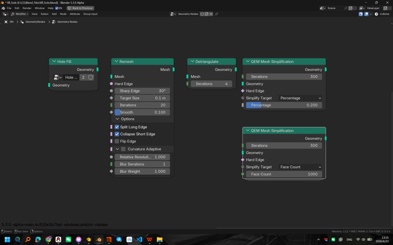The width and height of the screenshot is (393, 245).
Task: Collapse the Detriangulate node
Action: pyautogui.click(x=192, y=62)
